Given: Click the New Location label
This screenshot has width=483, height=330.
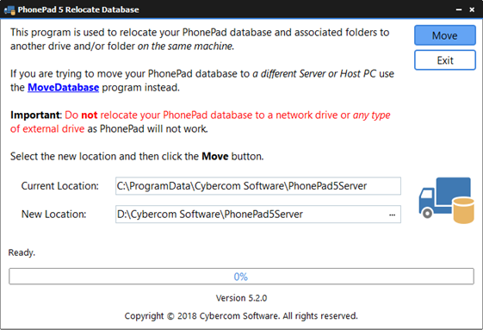Looking at the screenshot, I should pos(53,215).
